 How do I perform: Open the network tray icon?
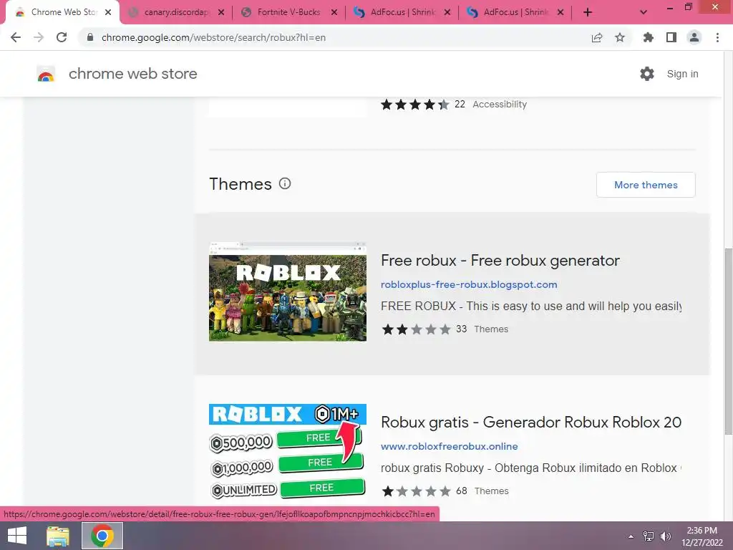[x=649, y=536]
